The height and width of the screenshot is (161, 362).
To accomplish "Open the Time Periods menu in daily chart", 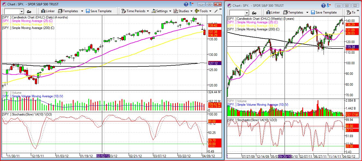I will pyautogui.click(x=135, y=11).
